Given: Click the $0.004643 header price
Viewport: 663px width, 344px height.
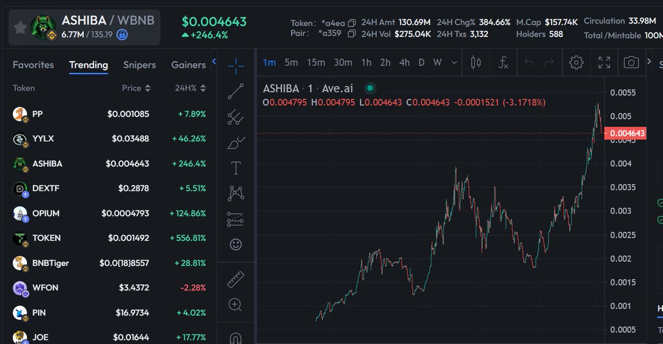Looking at the screenshot, I should tap(214, 22).
